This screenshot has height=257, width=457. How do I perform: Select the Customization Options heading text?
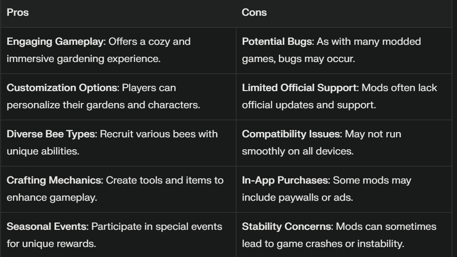point(62,88)
